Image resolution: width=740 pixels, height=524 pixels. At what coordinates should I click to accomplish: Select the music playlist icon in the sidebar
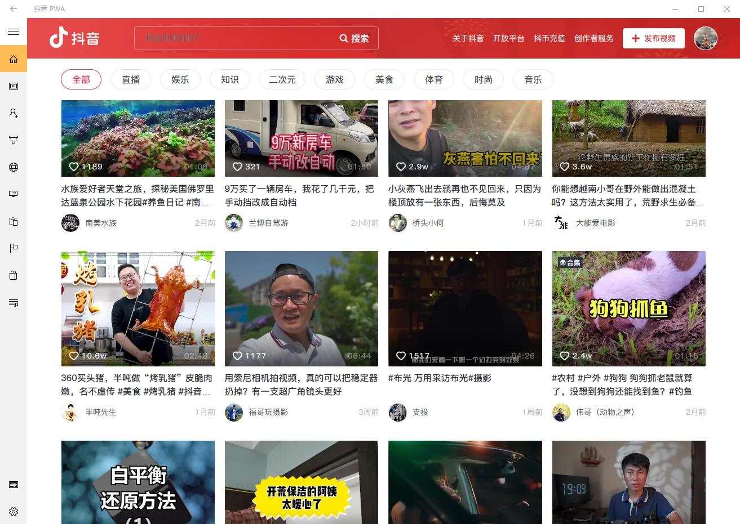pyautogui.click(x=13, y=303)
